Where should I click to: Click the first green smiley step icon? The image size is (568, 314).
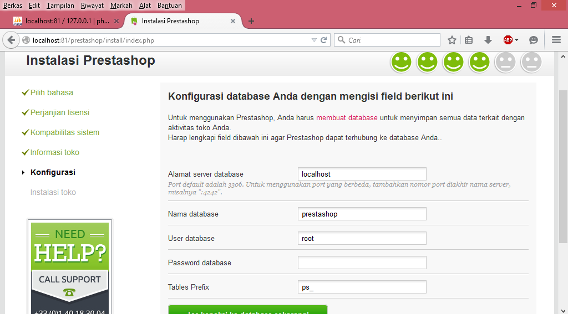point(401,62)
